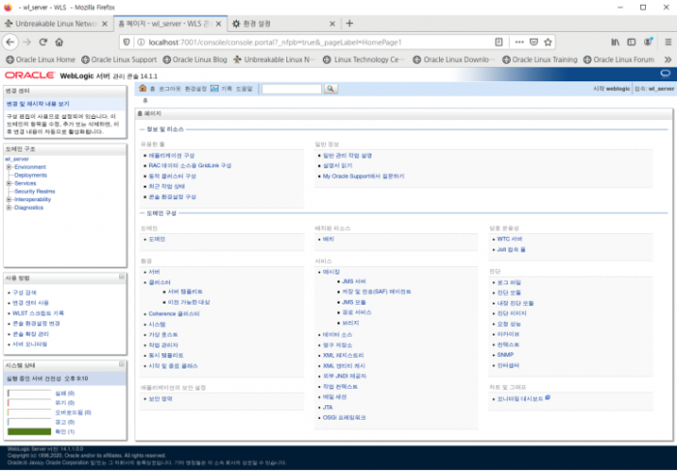
Task: Open the Coherence 클러스터 link
Action: tap(174, 314)
